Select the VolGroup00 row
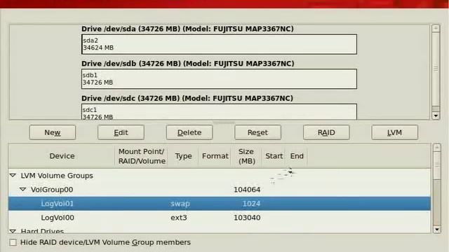 [220, 190]
